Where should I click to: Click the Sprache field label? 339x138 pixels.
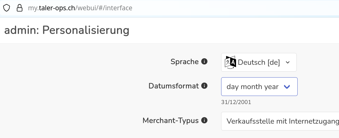pyautogui.click(x=185, y=62)
